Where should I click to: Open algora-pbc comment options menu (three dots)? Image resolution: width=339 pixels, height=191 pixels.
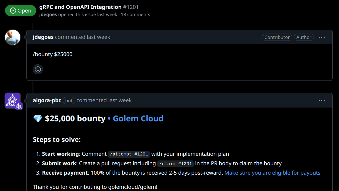pyautogui.click(x=322, y=100)
